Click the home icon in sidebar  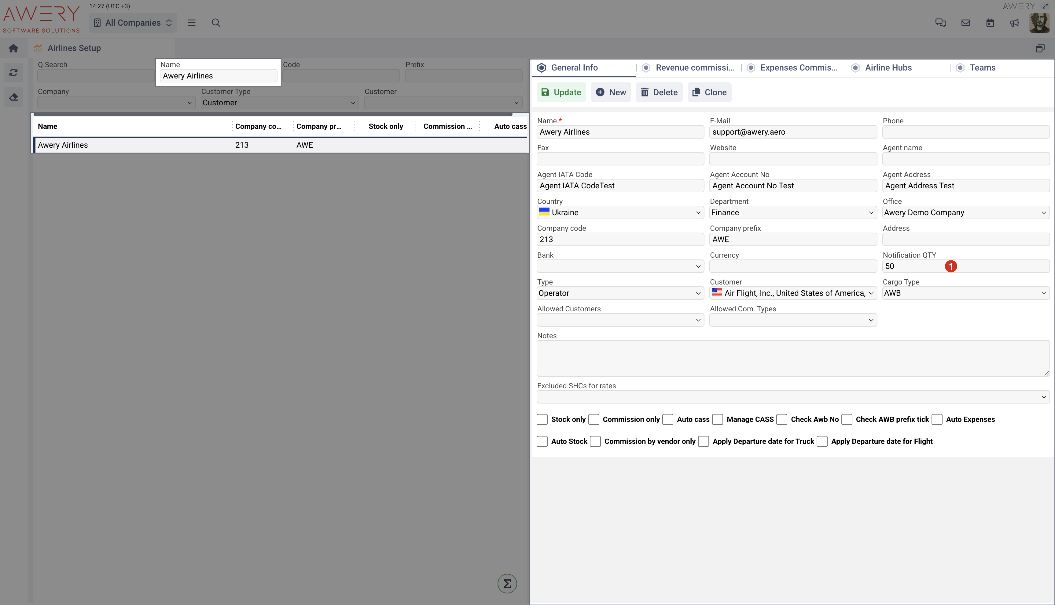click(x=13, y=48)
